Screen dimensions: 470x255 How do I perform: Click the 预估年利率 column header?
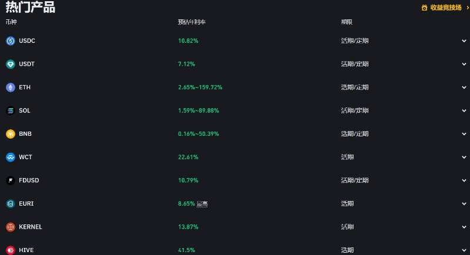coord(192,22)
